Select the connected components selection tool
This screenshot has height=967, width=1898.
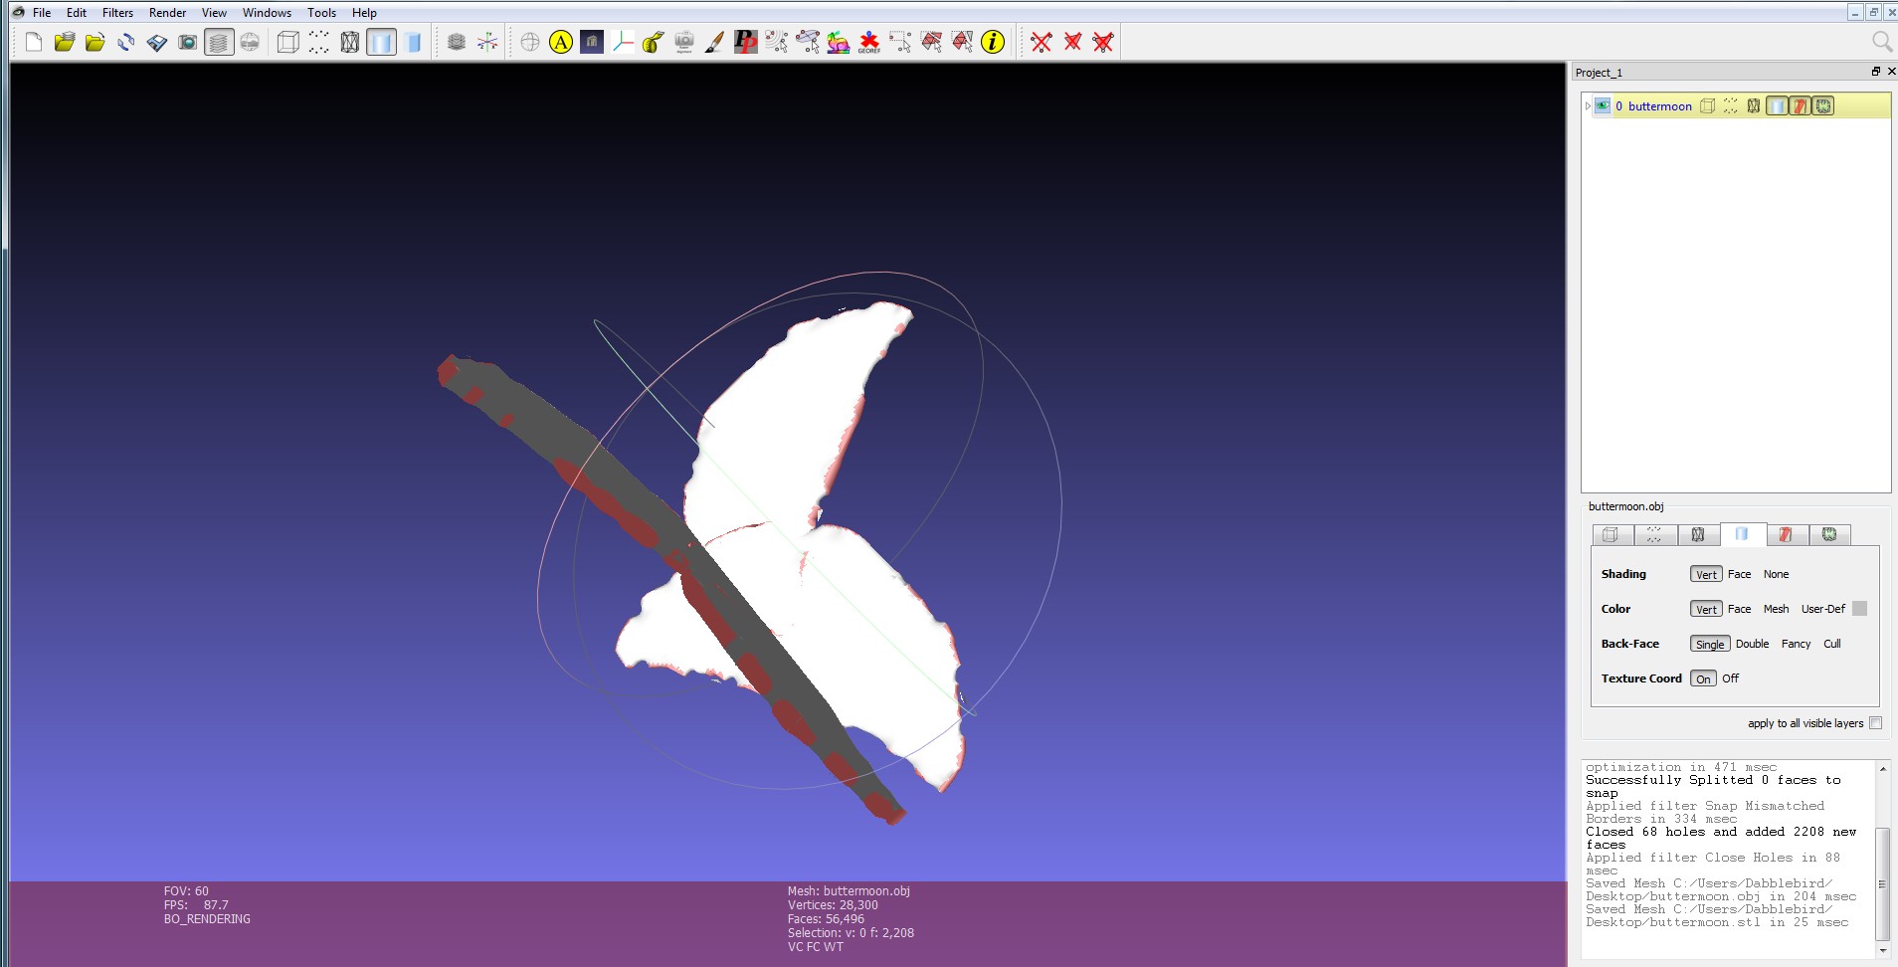(808, 42)
